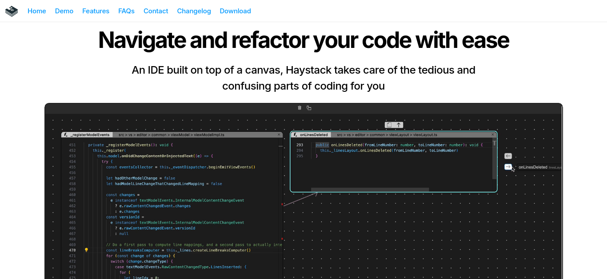Click 'let hadOtherModelChange = false' code line
Viewport: 607px width, 279px height.
coord(140,178)
